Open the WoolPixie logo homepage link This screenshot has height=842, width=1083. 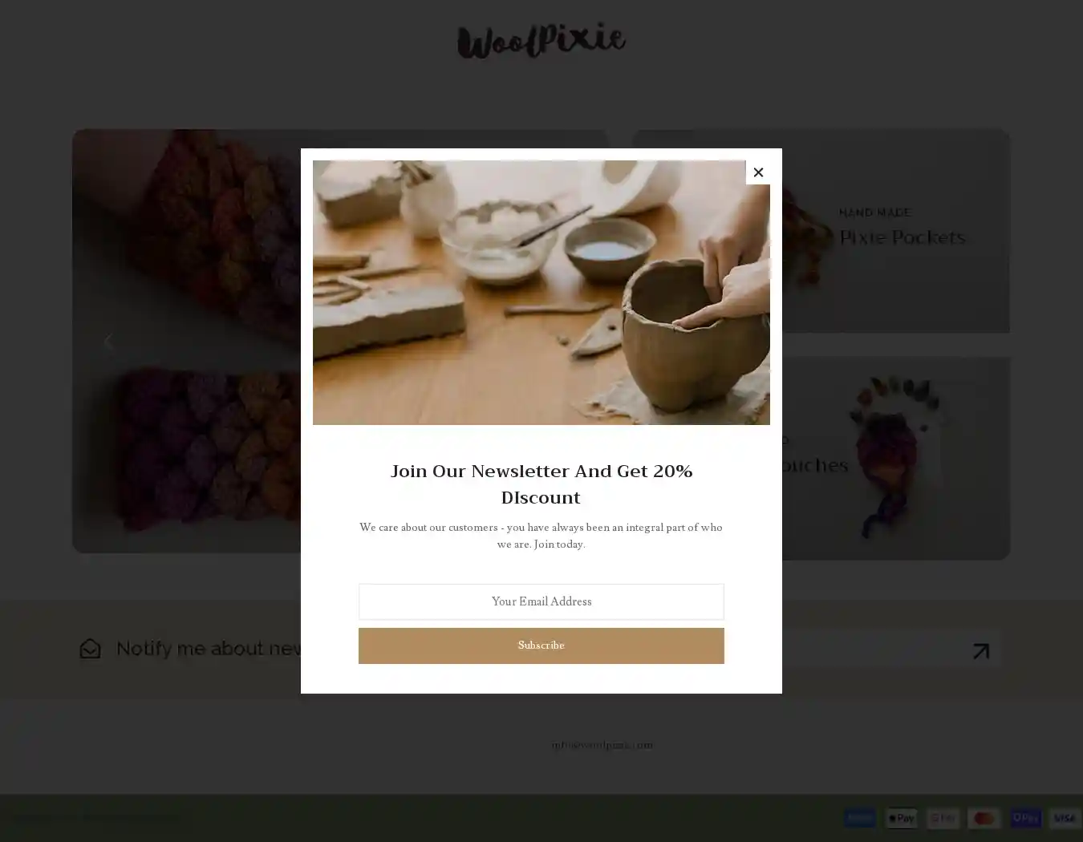[x=541, y=42]
